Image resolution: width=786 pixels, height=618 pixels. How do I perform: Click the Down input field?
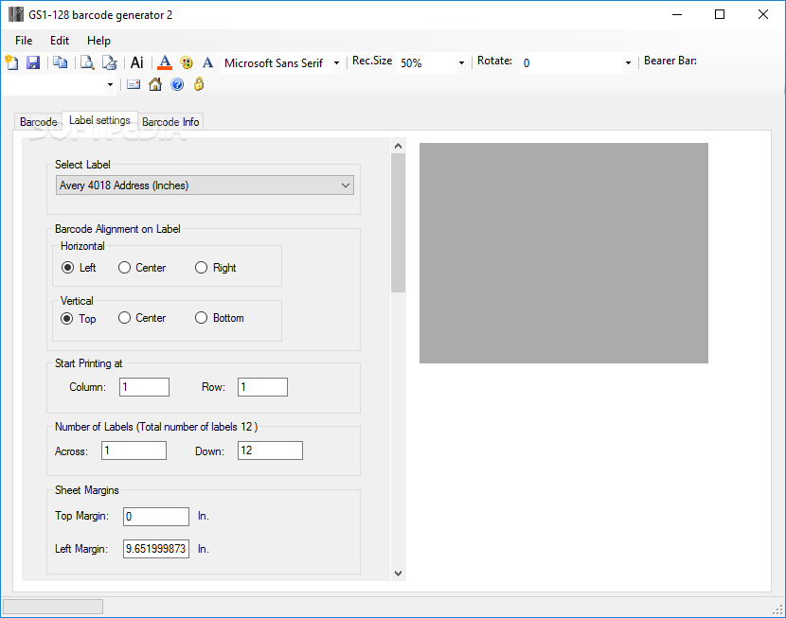270,450
